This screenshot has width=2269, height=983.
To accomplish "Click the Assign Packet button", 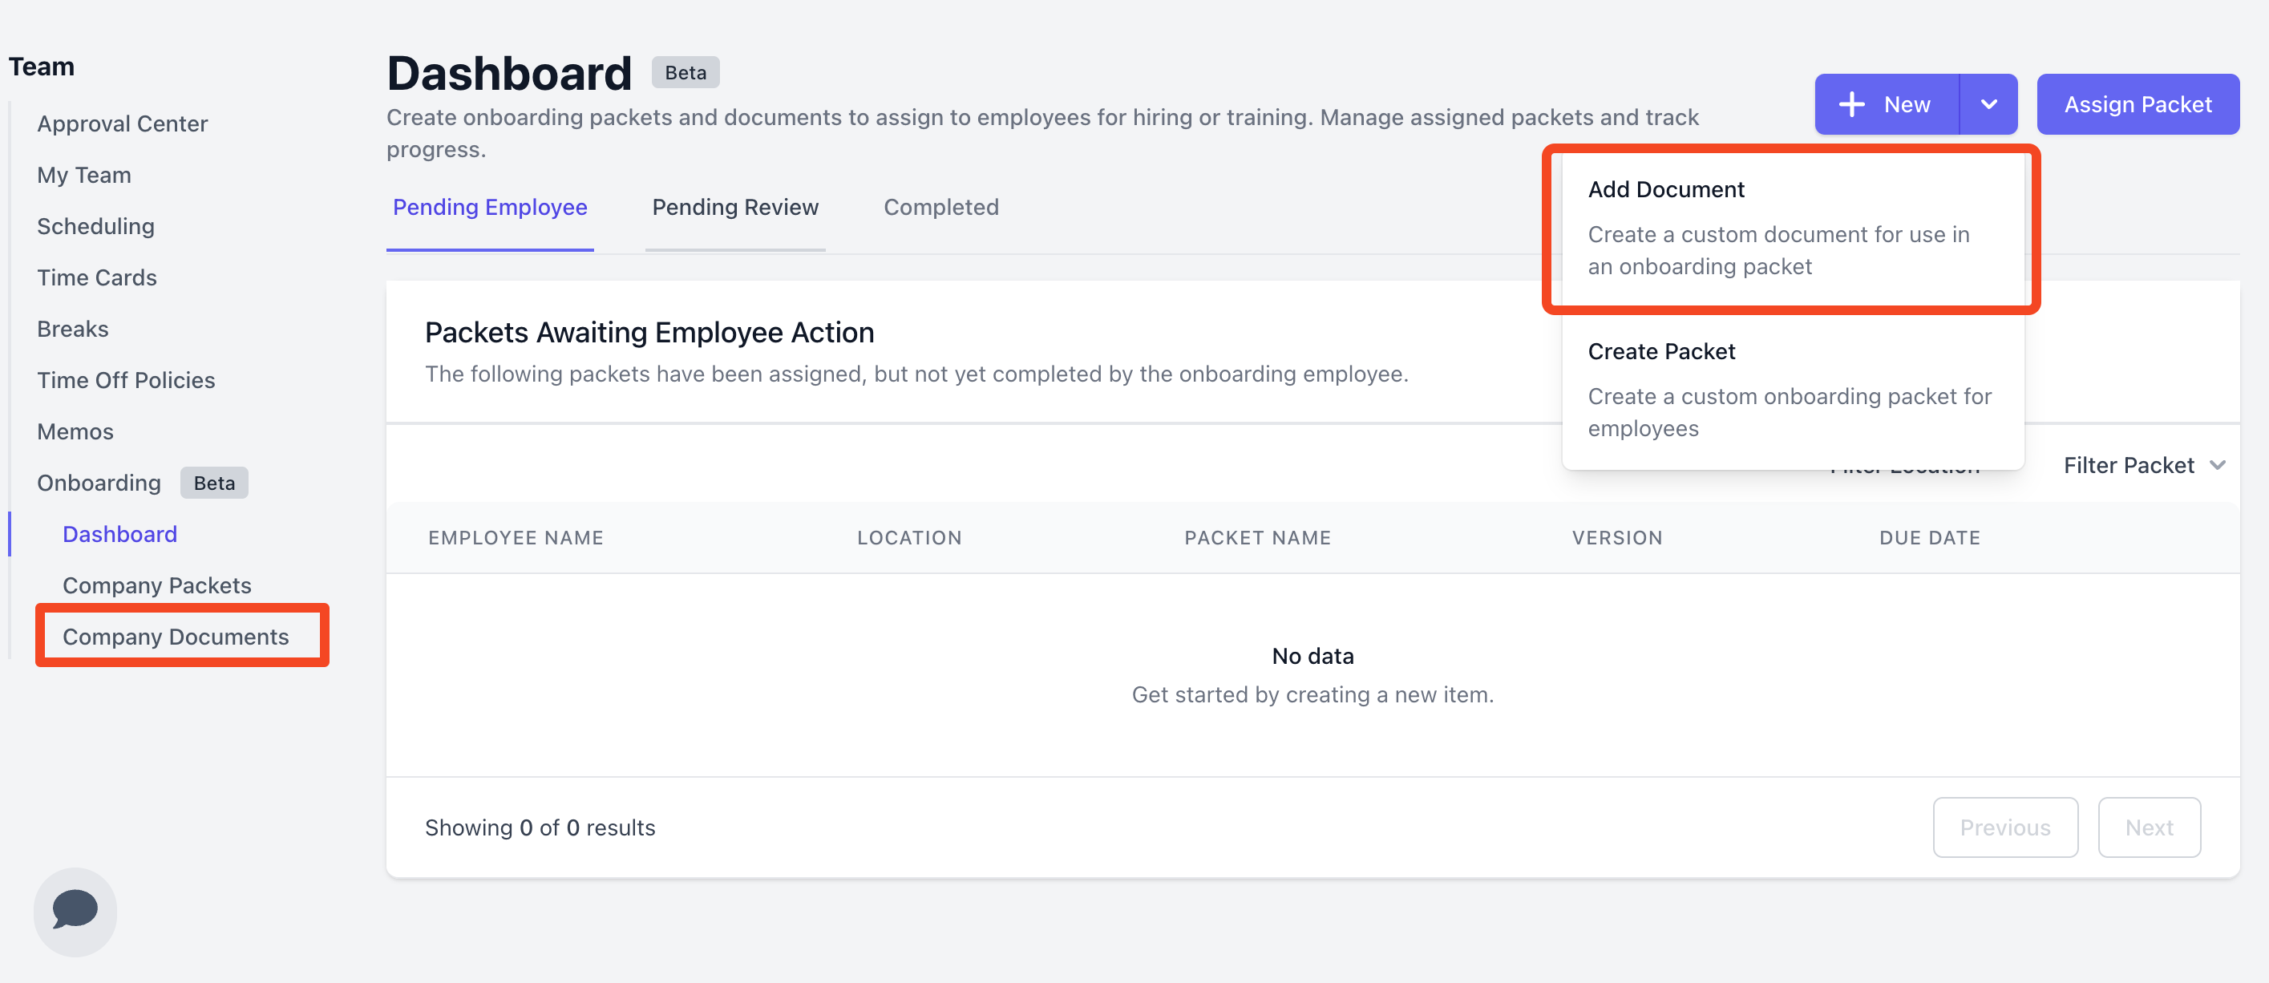I will pos(2137,104).
